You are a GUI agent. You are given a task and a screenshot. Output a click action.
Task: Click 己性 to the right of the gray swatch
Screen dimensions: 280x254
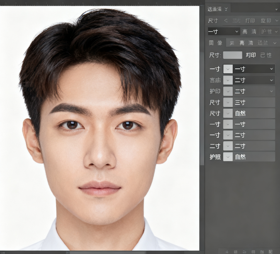pyautogui.click(x=266, y=55)
